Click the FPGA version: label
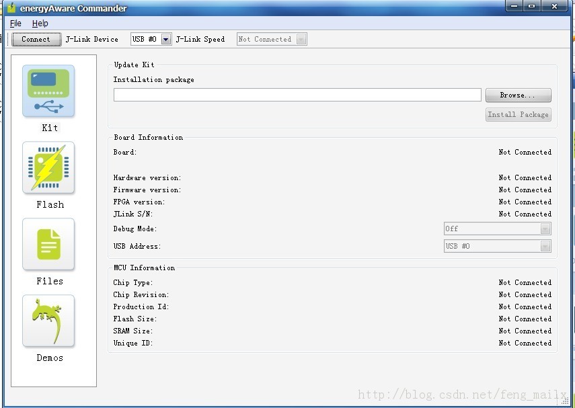Image resolution: width=575 pixels, height=408 pixels. [x=139, y=202]
